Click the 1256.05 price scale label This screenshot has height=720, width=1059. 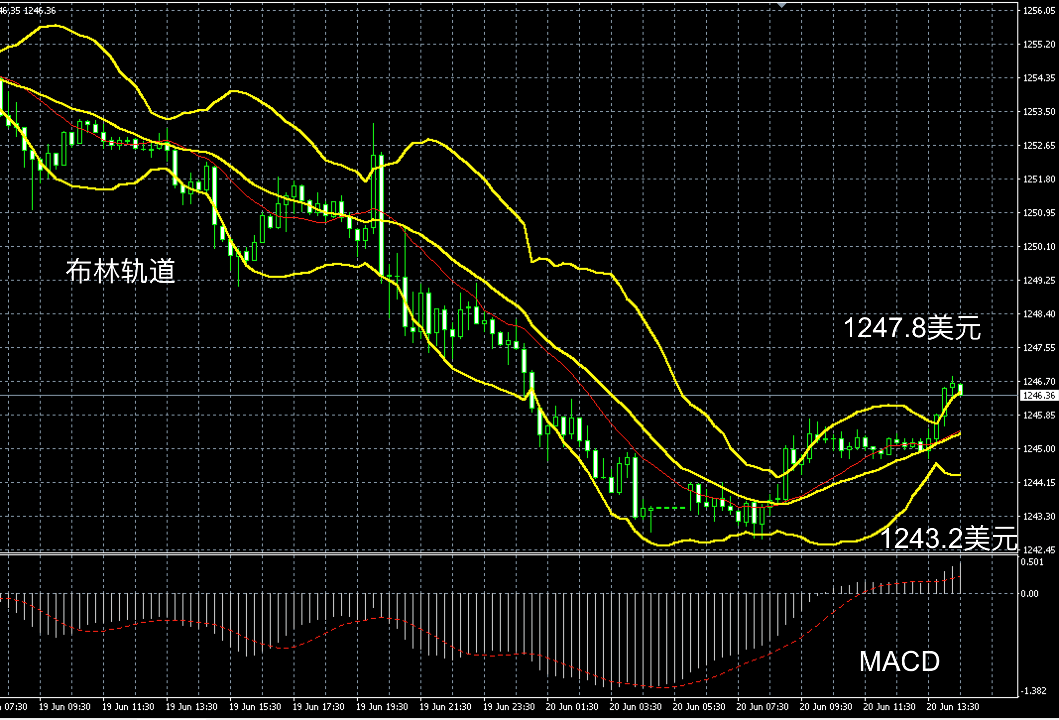click(x=1039, y=10)
